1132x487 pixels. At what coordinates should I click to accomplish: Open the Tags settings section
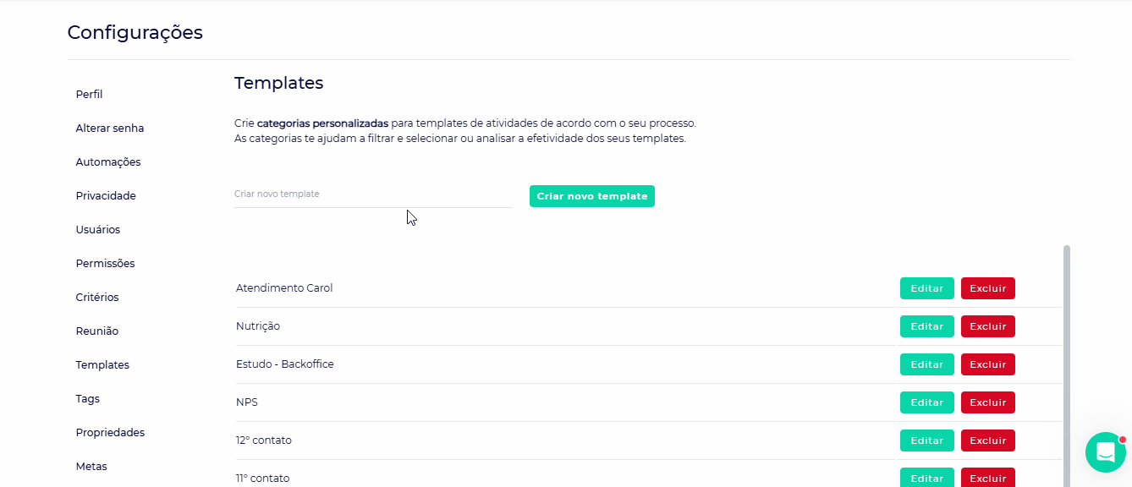(87, 399)
